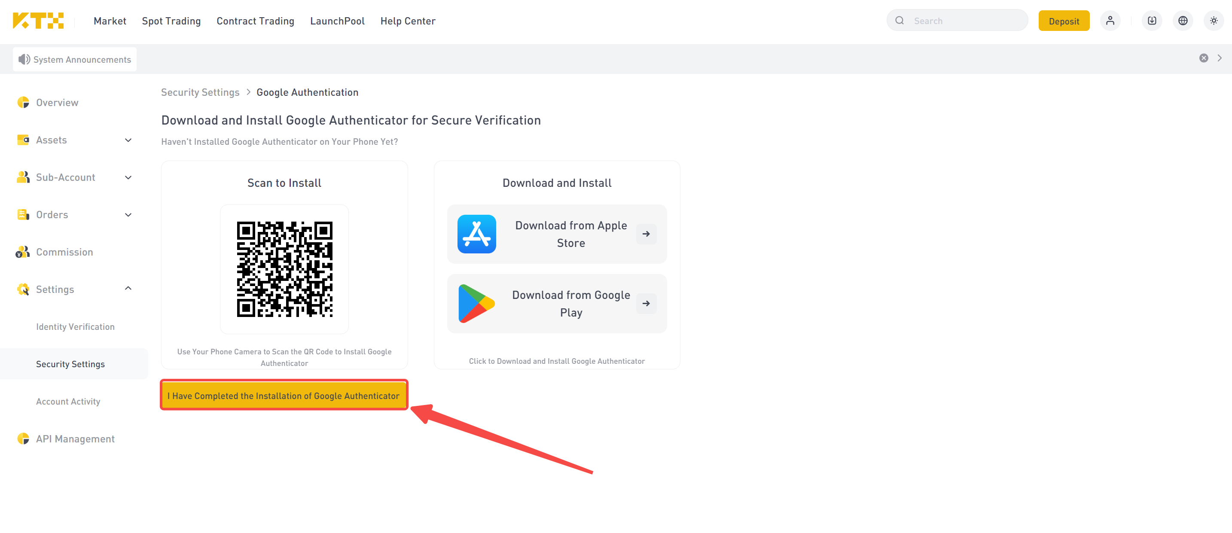Click the KTX logo
Image resolution: width=1232 pixels, height=533 pixels.
[x=38, y=21]
